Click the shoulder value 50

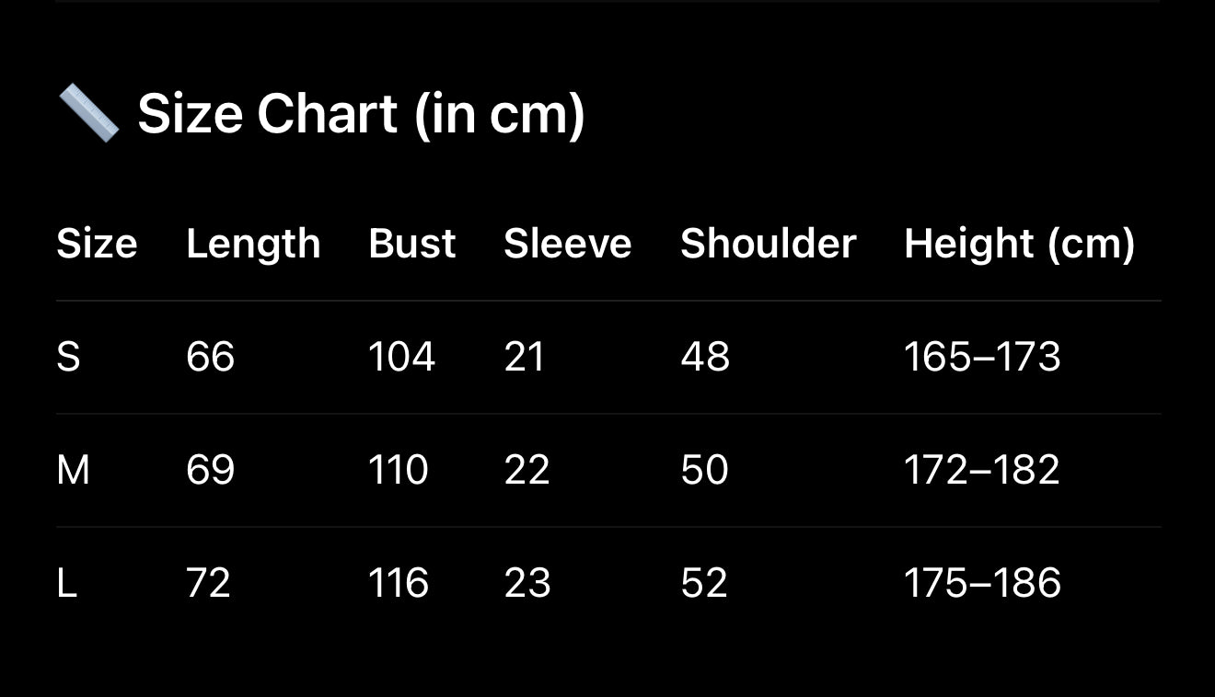coord(705,470)
